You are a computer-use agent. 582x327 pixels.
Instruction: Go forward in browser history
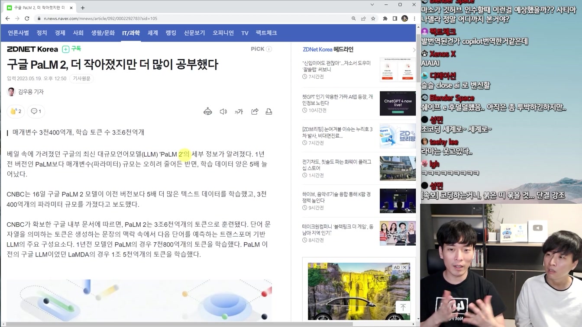tap(17, 19)
